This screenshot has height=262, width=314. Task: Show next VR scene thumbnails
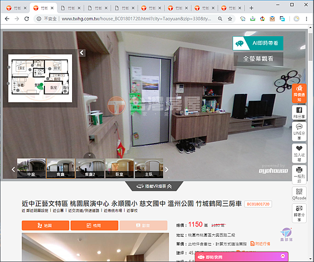(x=166, y=170)
